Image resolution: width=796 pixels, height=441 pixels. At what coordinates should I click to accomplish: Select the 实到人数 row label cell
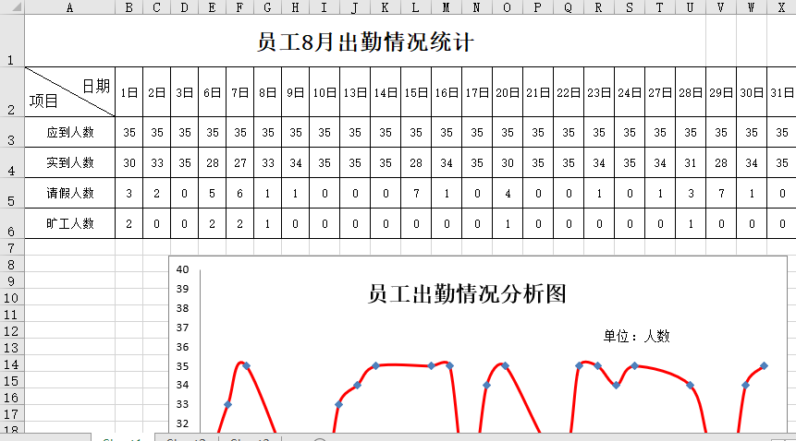(x=69, y=162)
